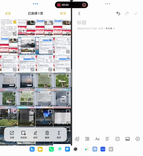Insert a picture with the image icon

pos(128,139)
